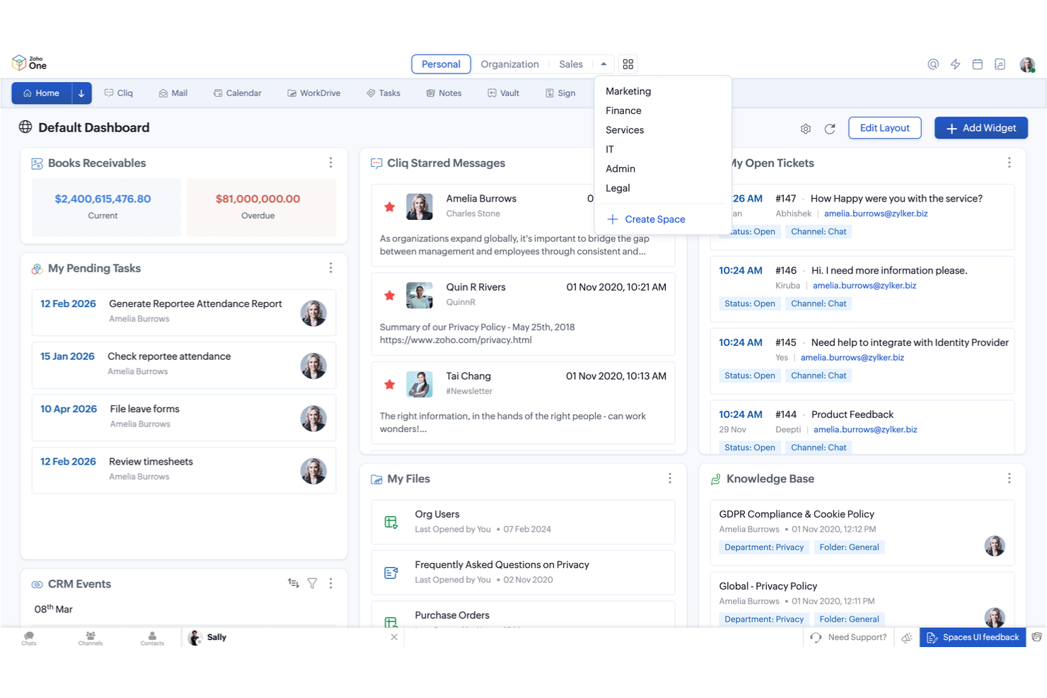Unstar the Tai Chang message
1047x698 pixels.
point(389,385)
